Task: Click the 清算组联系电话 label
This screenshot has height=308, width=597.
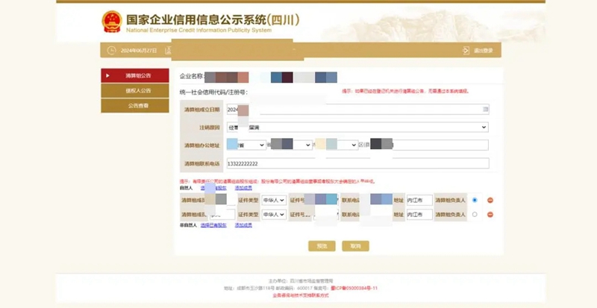Action: click(202, 164)
